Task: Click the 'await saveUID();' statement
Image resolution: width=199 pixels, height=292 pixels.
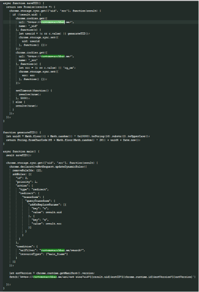Action: pos(19,155)
